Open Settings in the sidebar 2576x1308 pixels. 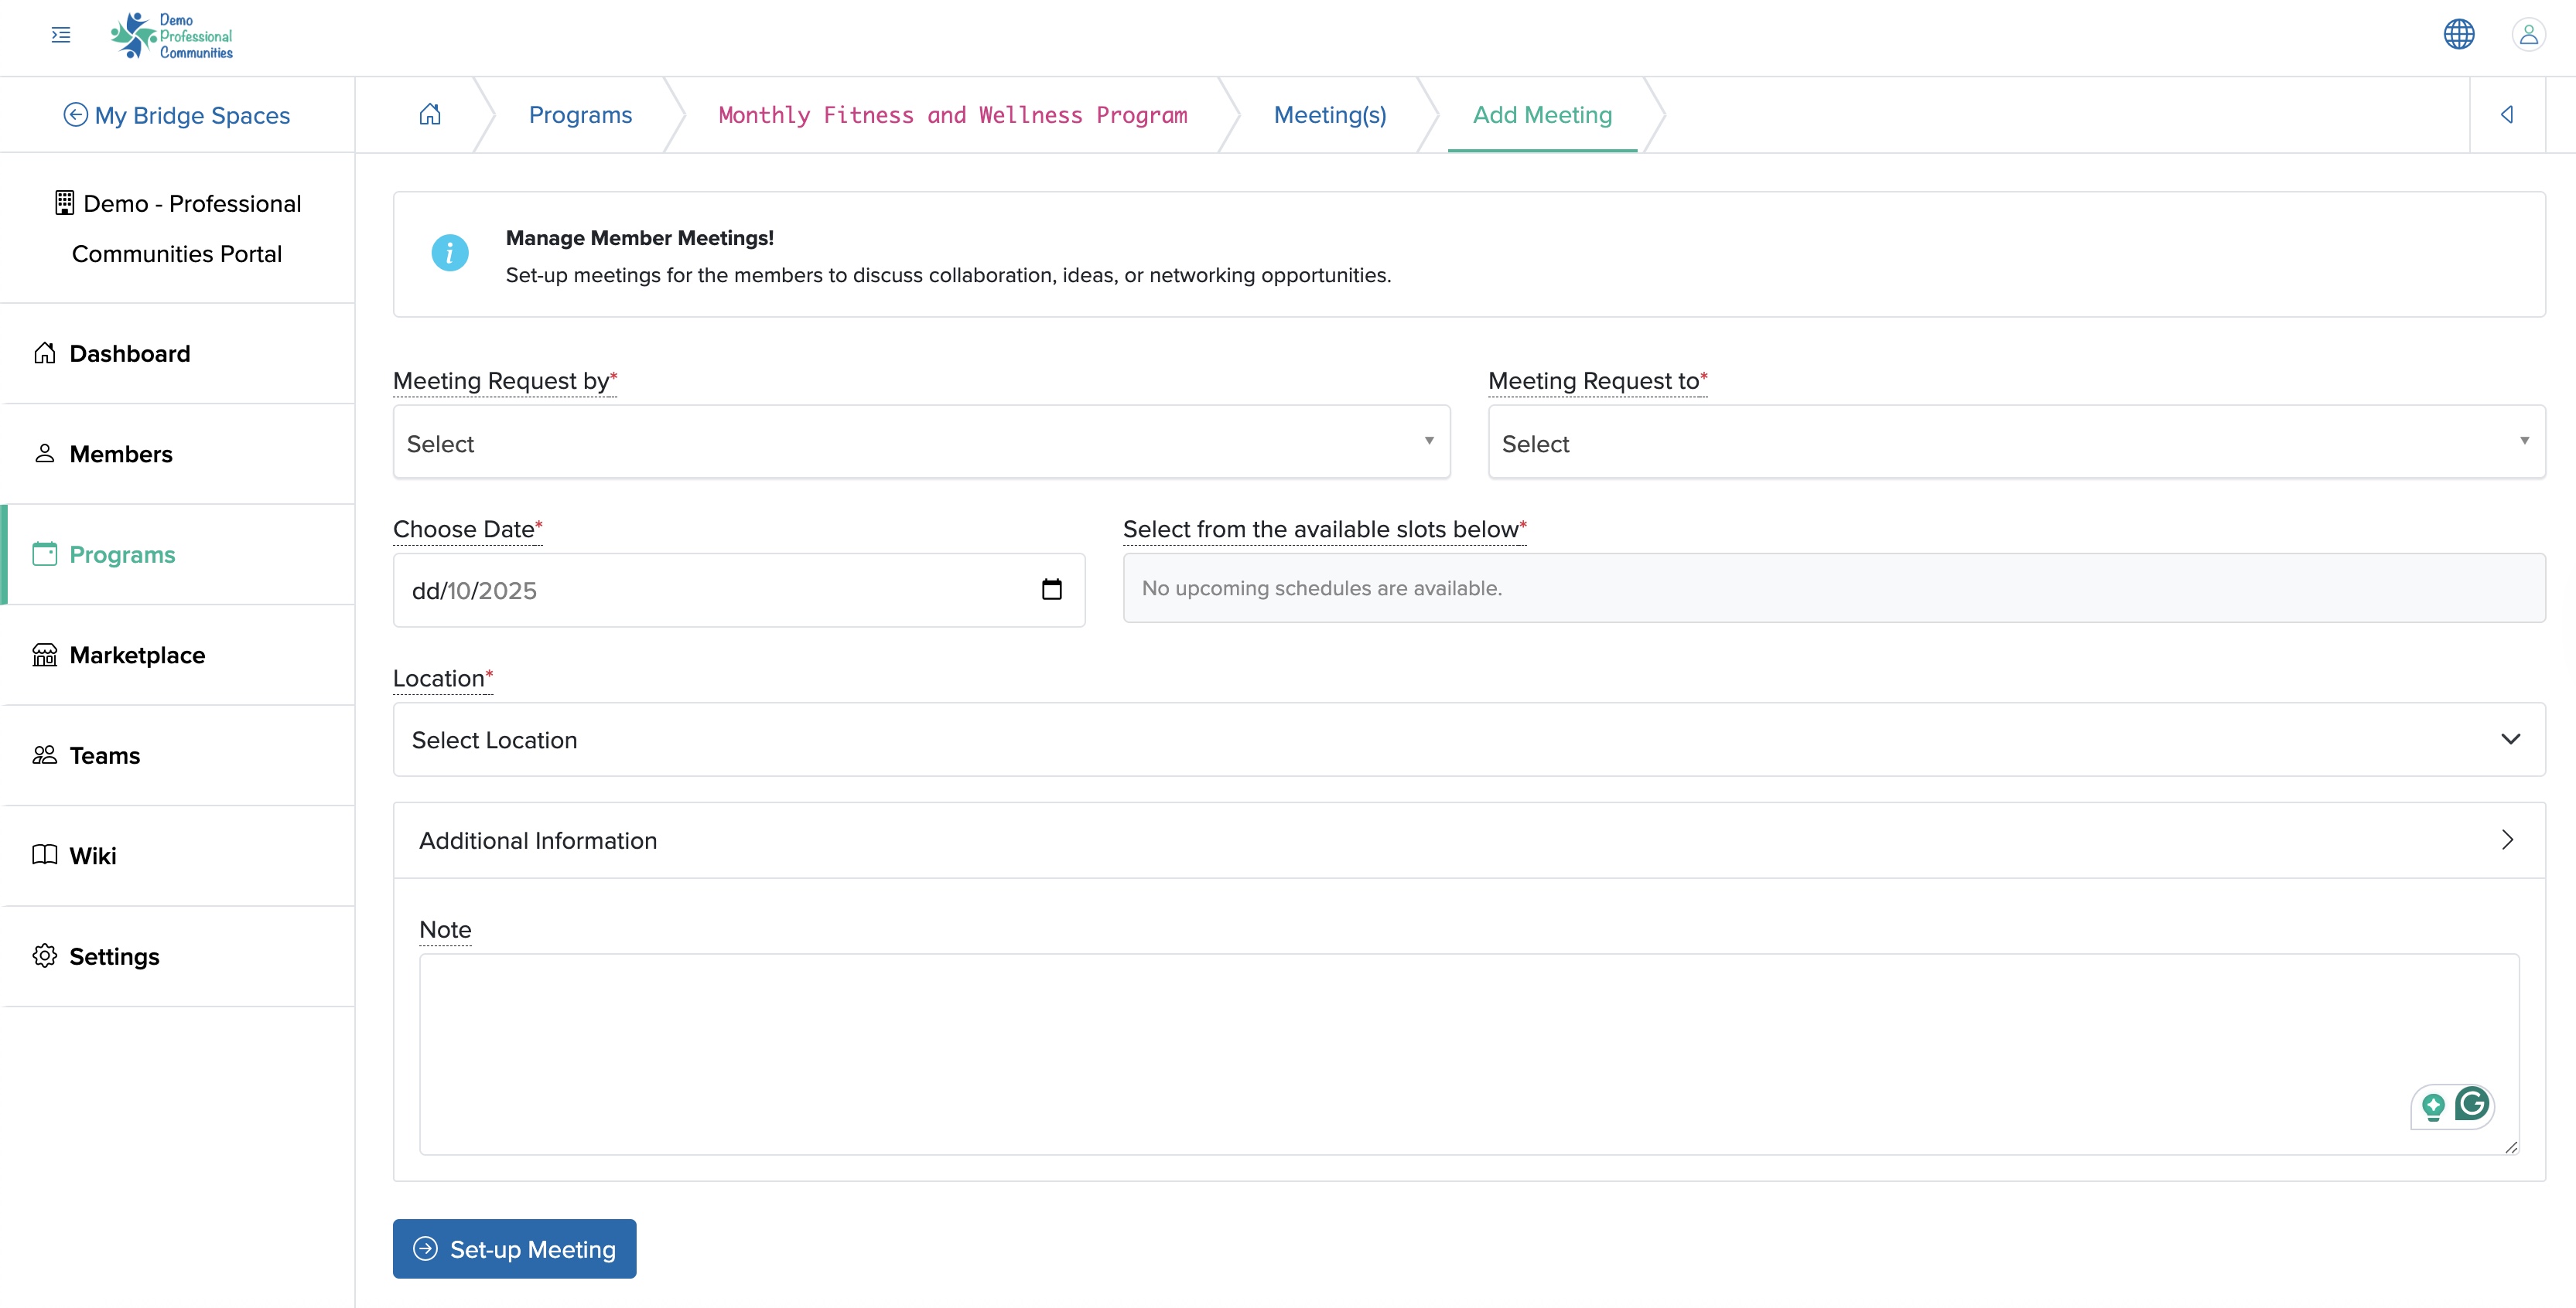click(x=179, y=956)
